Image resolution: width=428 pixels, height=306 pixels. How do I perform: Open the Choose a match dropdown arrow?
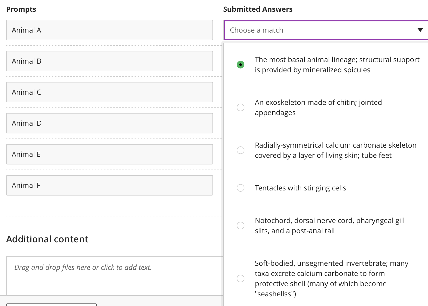click(x=420, y=30)
